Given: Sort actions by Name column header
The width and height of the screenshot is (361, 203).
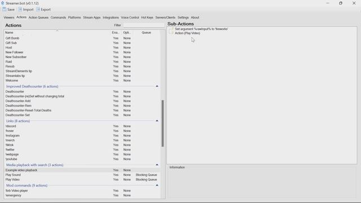Looking at the screenshot, I should (58, 33).
